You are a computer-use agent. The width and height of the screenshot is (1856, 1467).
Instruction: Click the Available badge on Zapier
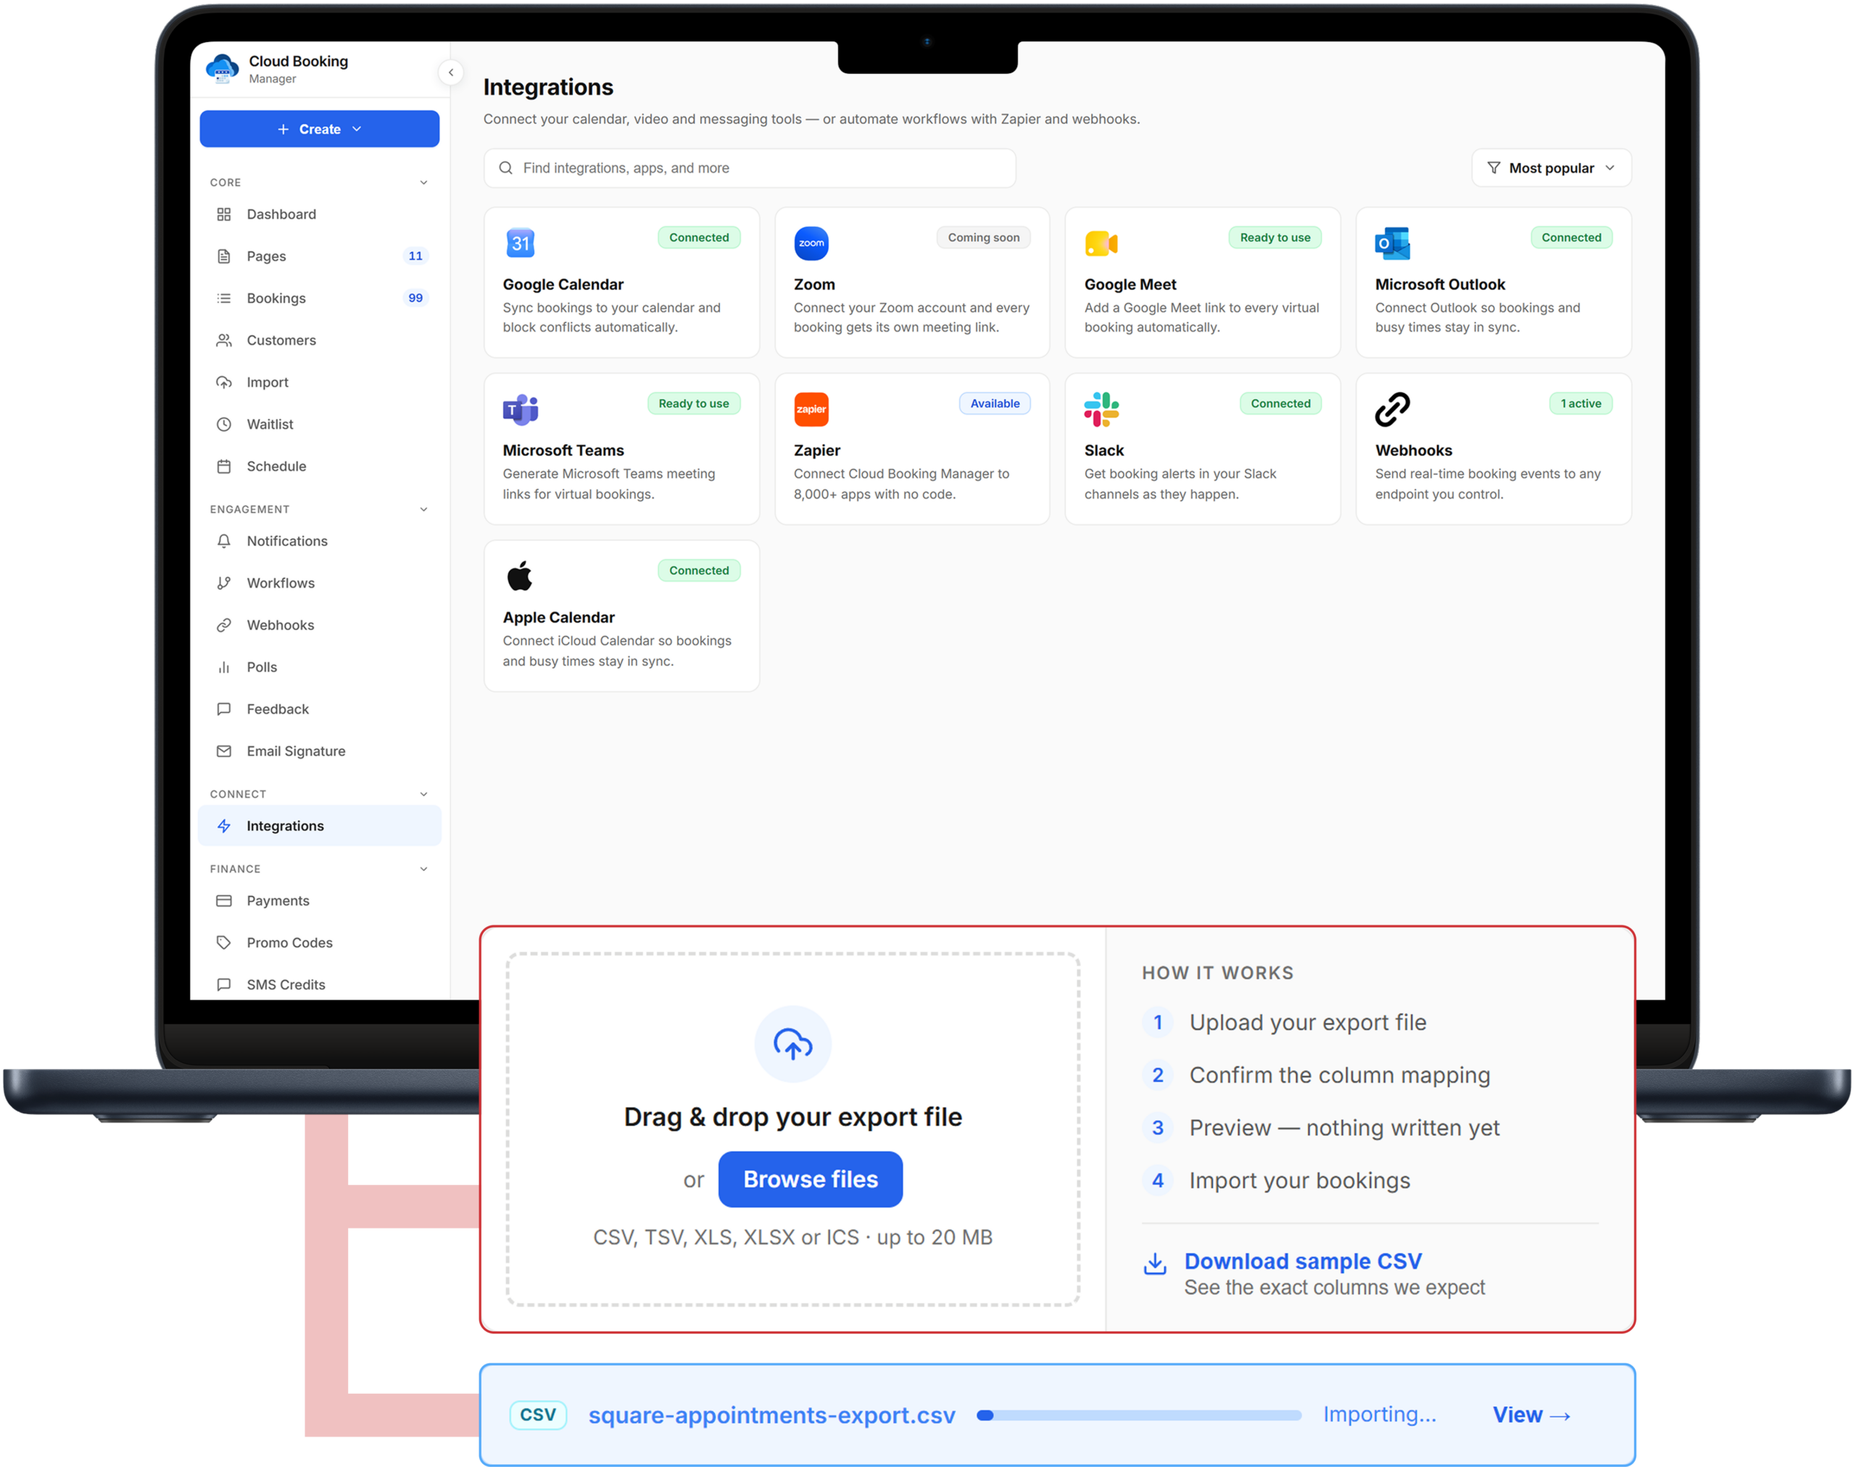coord(995,404)
